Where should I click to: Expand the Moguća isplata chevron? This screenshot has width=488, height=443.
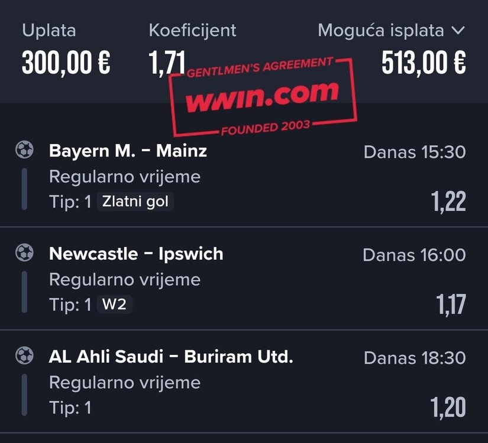458,31
